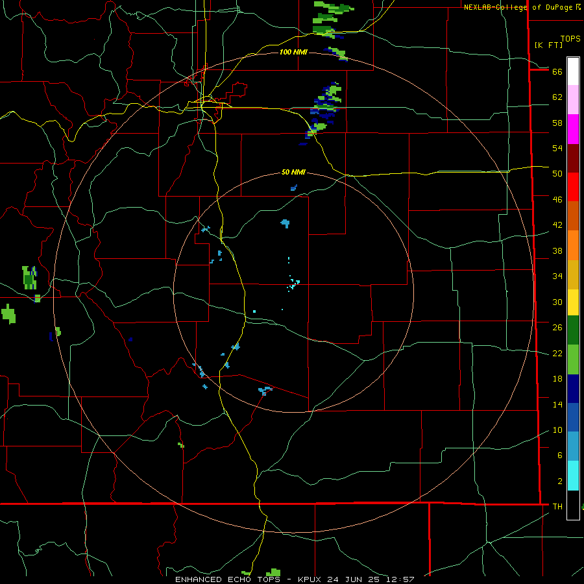The image size is (584, 584).
Task: Click the KPUX station identifier
Action: pos(311,579)
